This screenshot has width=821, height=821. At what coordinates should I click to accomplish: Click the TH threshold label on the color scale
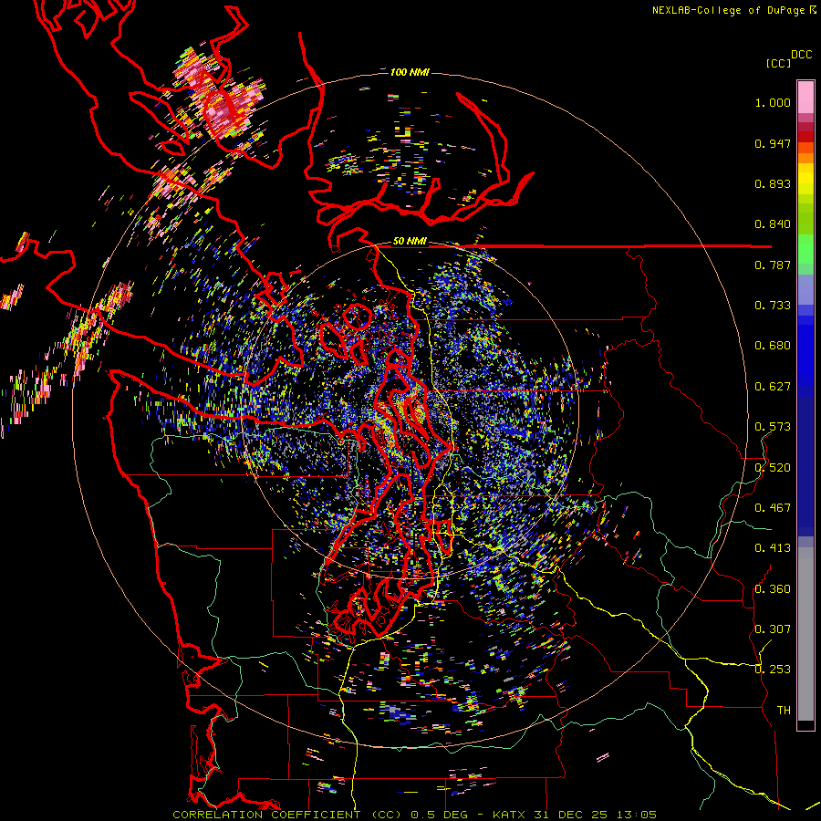click(784, 711)
